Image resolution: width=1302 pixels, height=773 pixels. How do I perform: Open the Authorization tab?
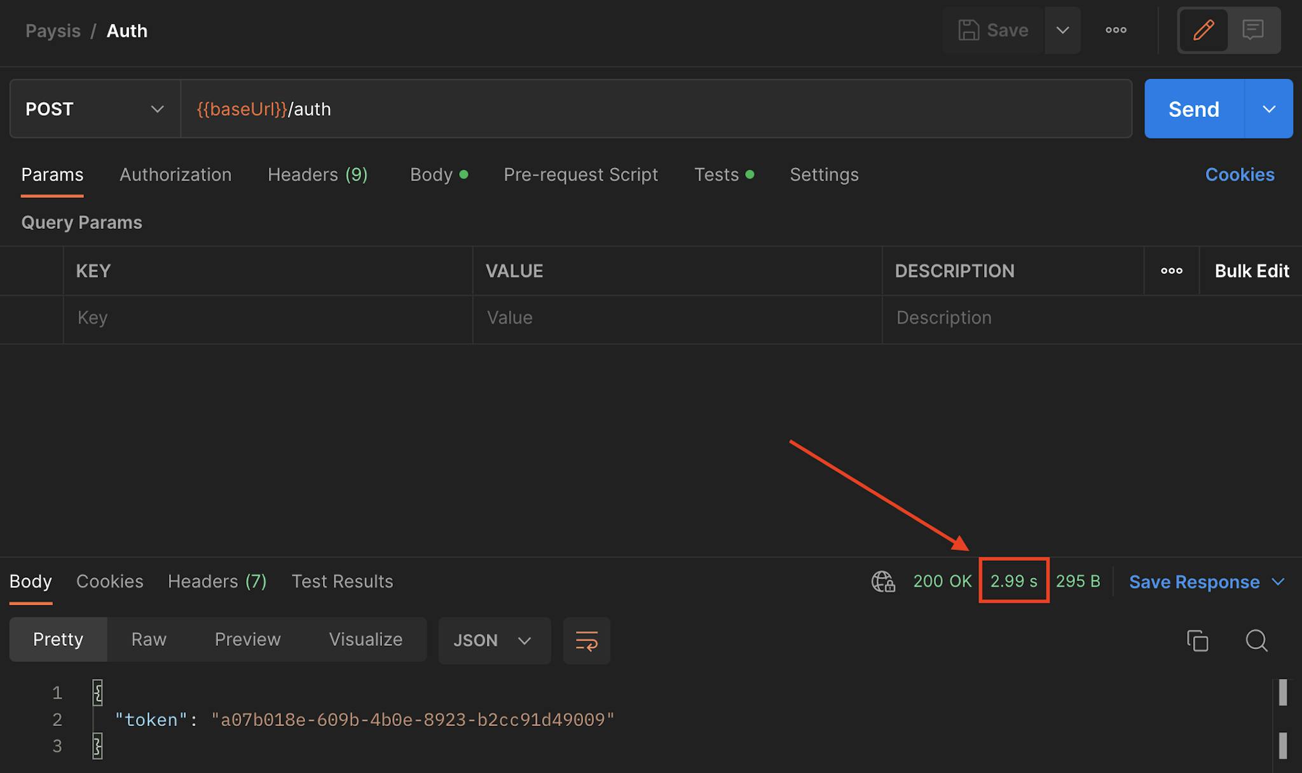tap(175, 175)
